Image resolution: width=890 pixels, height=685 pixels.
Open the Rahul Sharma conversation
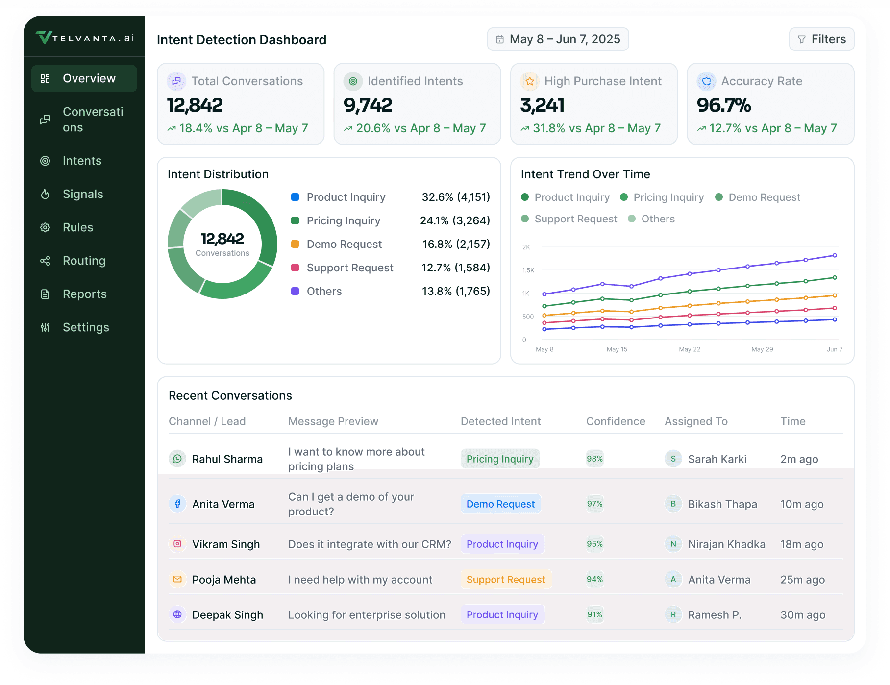pos(505,459)
